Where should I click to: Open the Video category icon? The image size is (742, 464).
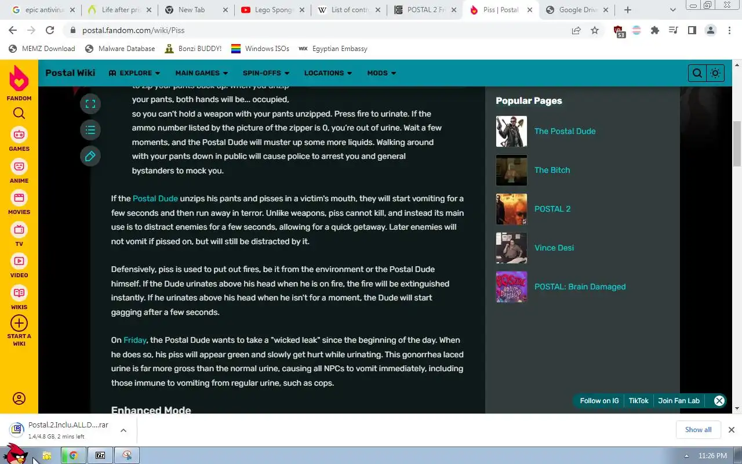(19, 261)
